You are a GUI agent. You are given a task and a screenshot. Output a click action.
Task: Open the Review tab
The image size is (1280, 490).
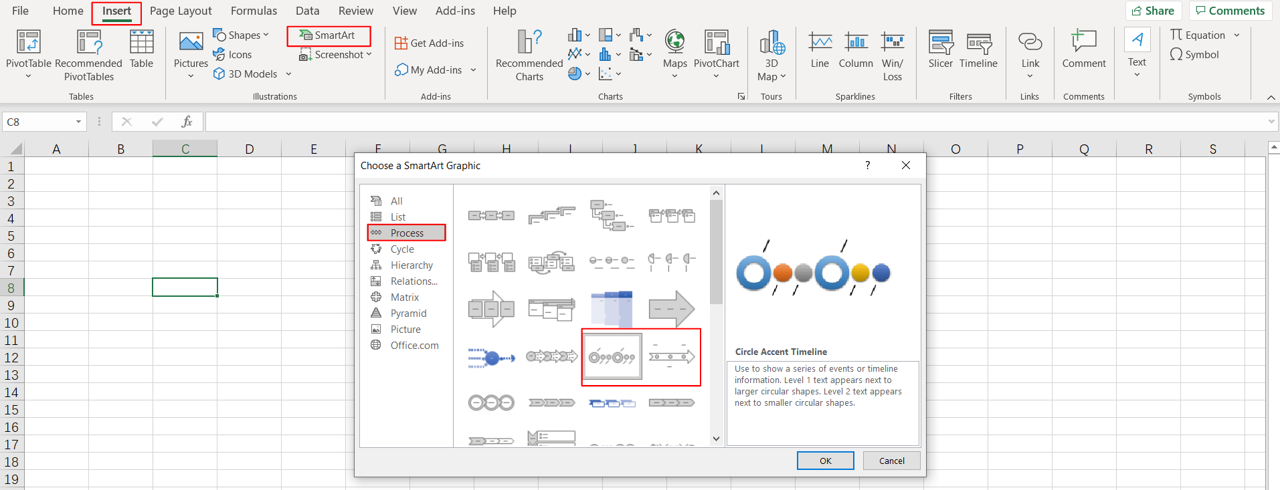point(356,11)
